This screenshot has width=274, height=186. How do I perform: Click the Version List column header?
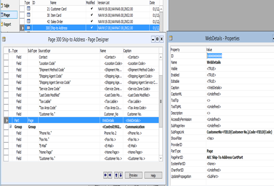click(x=103, y=2)
